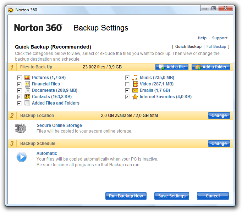Open Internet Favorites (4,0 KB) category
The image size is (242, 213).
(x=166, y=97)
